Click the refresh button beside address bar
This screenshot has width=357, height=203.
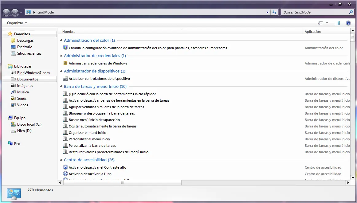(x=274, y=13)
